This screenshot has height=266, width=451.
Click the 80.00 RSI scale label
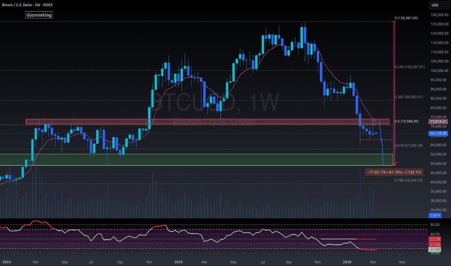[435, 225]
